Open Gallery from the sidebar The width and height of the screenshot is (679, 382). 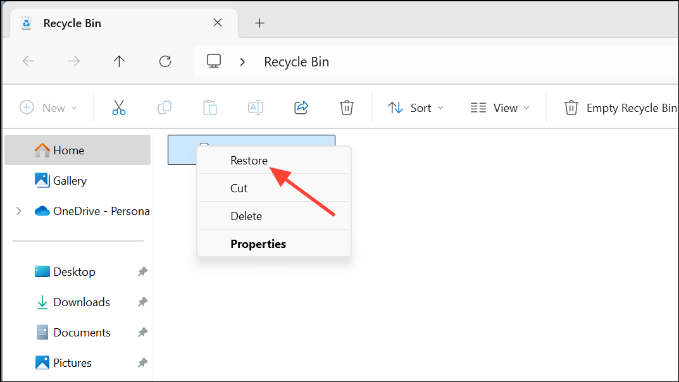coord(68,180)
